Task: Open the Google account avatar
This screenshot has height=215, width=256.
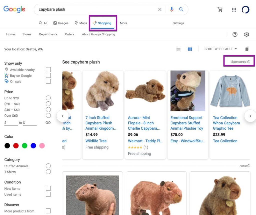Action: 245,10
